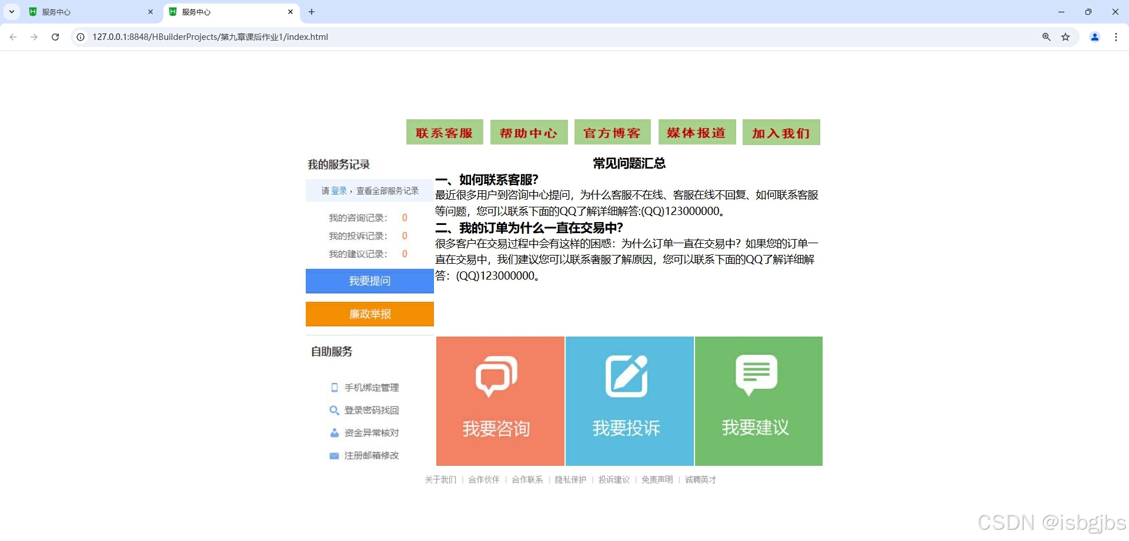Open the browser profile avatar icon
Screen dimensions: 1129x541
click(1094, 36)
